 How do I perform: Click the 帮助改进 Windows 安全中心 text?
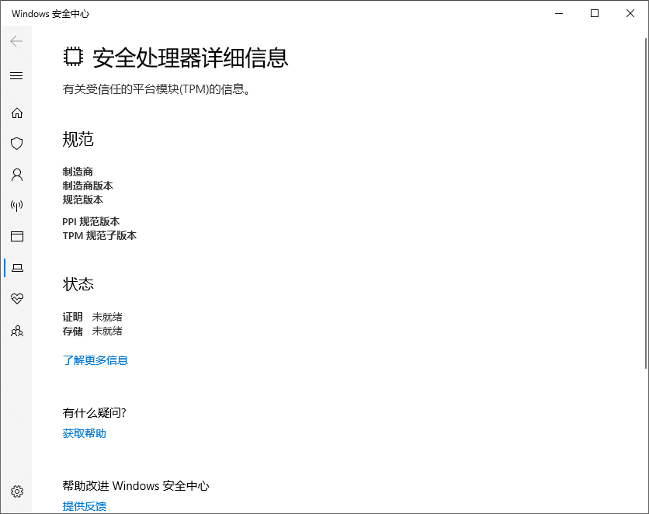[136, 485]
